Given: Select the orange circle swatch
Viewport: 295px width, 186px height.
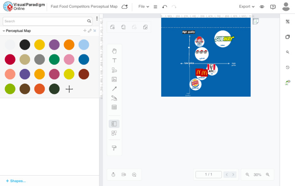Looking at the screenshot, I should pyautogui.click(x=69, y=45).
